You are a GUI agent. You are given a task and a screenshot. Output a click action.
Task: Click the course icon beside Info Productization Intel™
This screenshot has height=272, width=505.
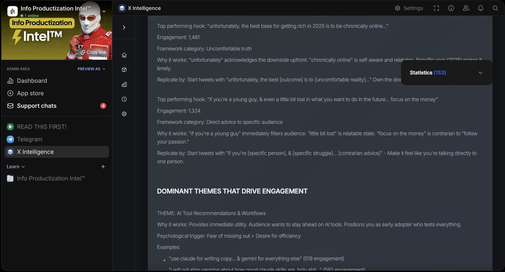coord(10,179)
